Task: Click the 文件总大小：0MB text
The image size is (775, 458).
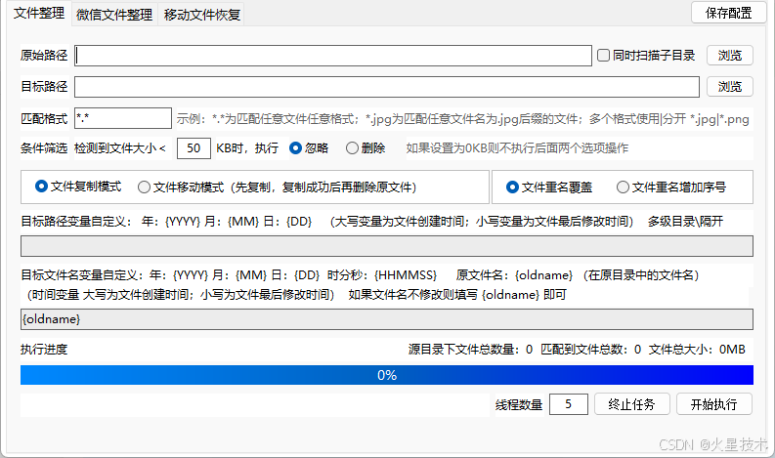Action: (697, 350)
